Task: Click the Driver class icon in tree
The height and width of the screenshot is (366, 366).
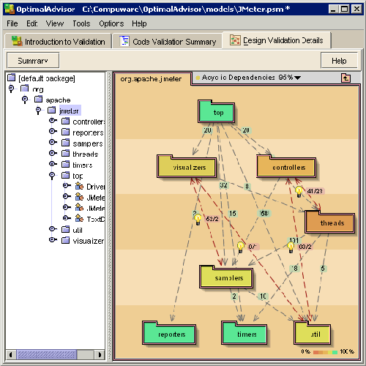Action: point(79,186)
